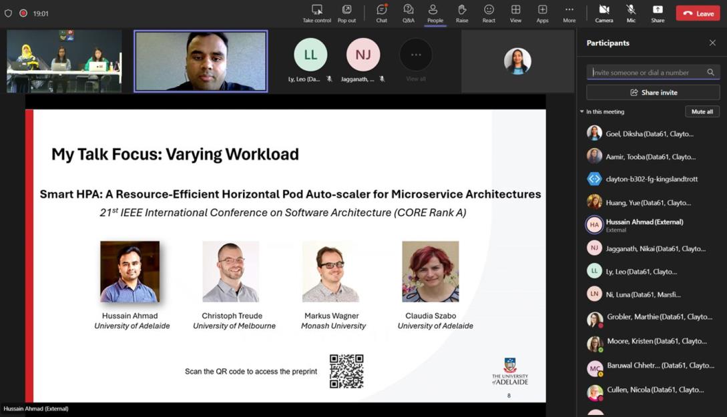The width and height of the screenshot is (727, 417).
Task: Click Mute all participants
Action: coord(702,111)
